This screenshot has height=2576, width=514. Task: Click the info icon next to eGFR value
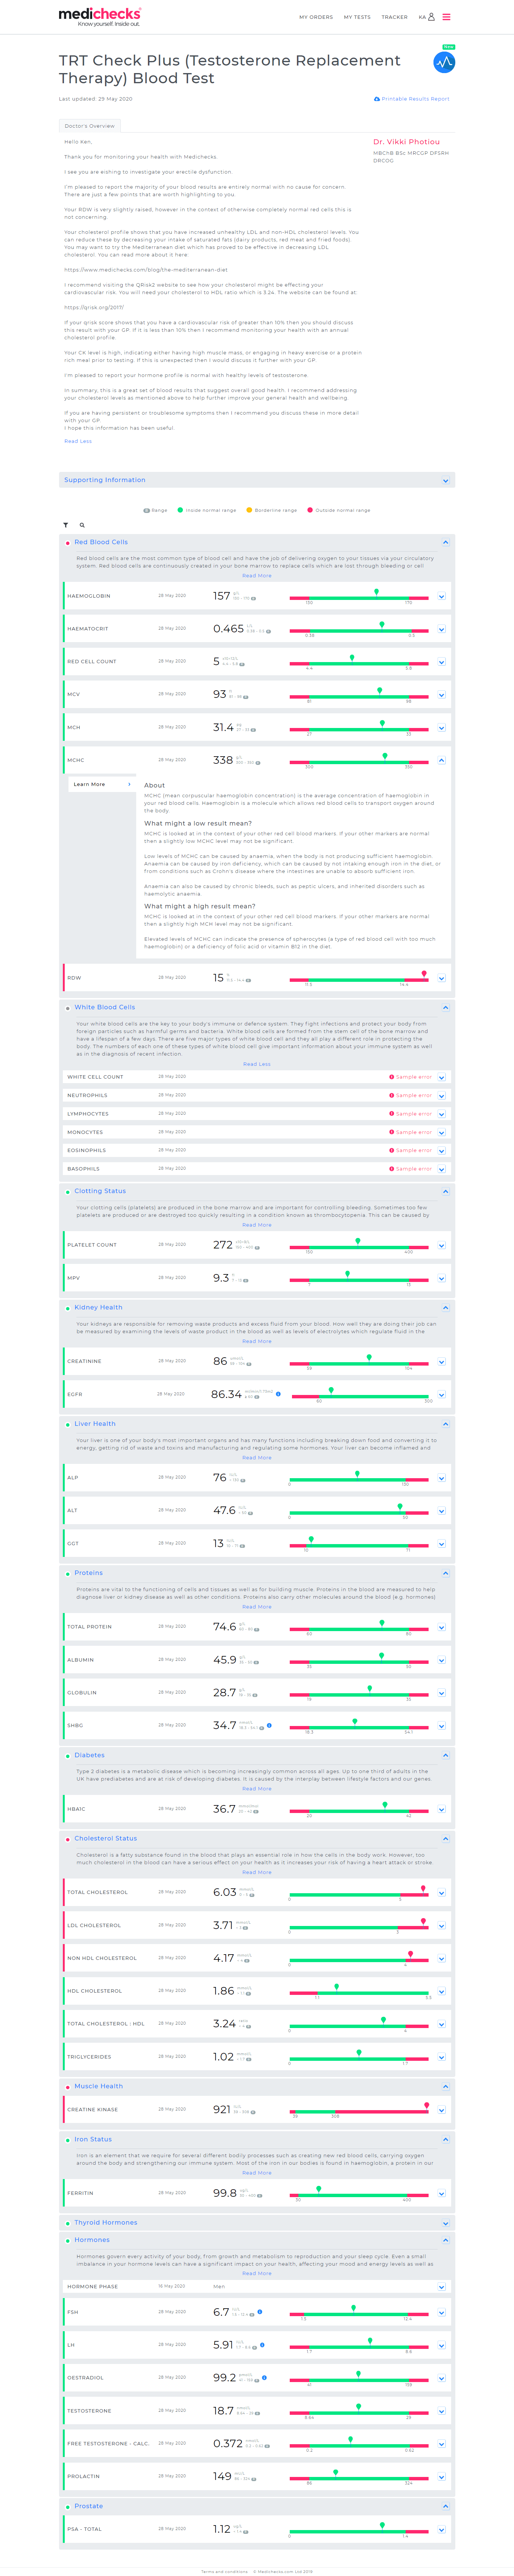click(x=278, y=1393)
